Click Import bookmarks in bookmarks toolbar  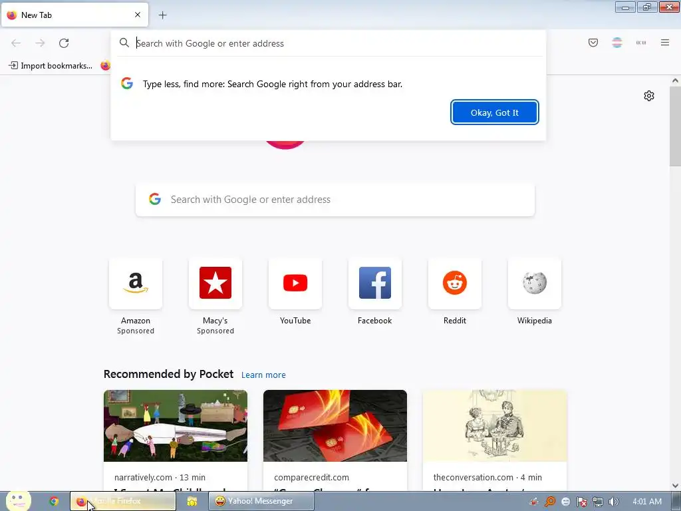tap(51, 66)
